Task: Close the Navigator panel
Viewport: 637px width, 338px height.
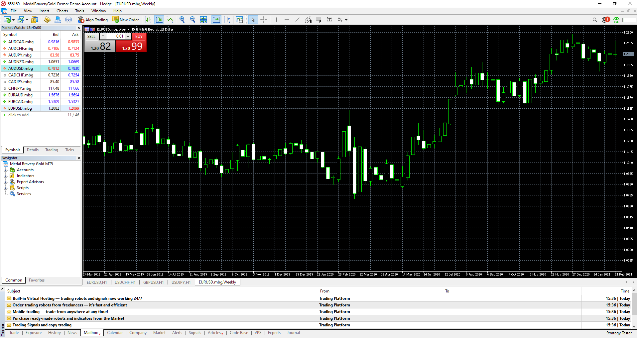Action: click(x=79, y=158)
